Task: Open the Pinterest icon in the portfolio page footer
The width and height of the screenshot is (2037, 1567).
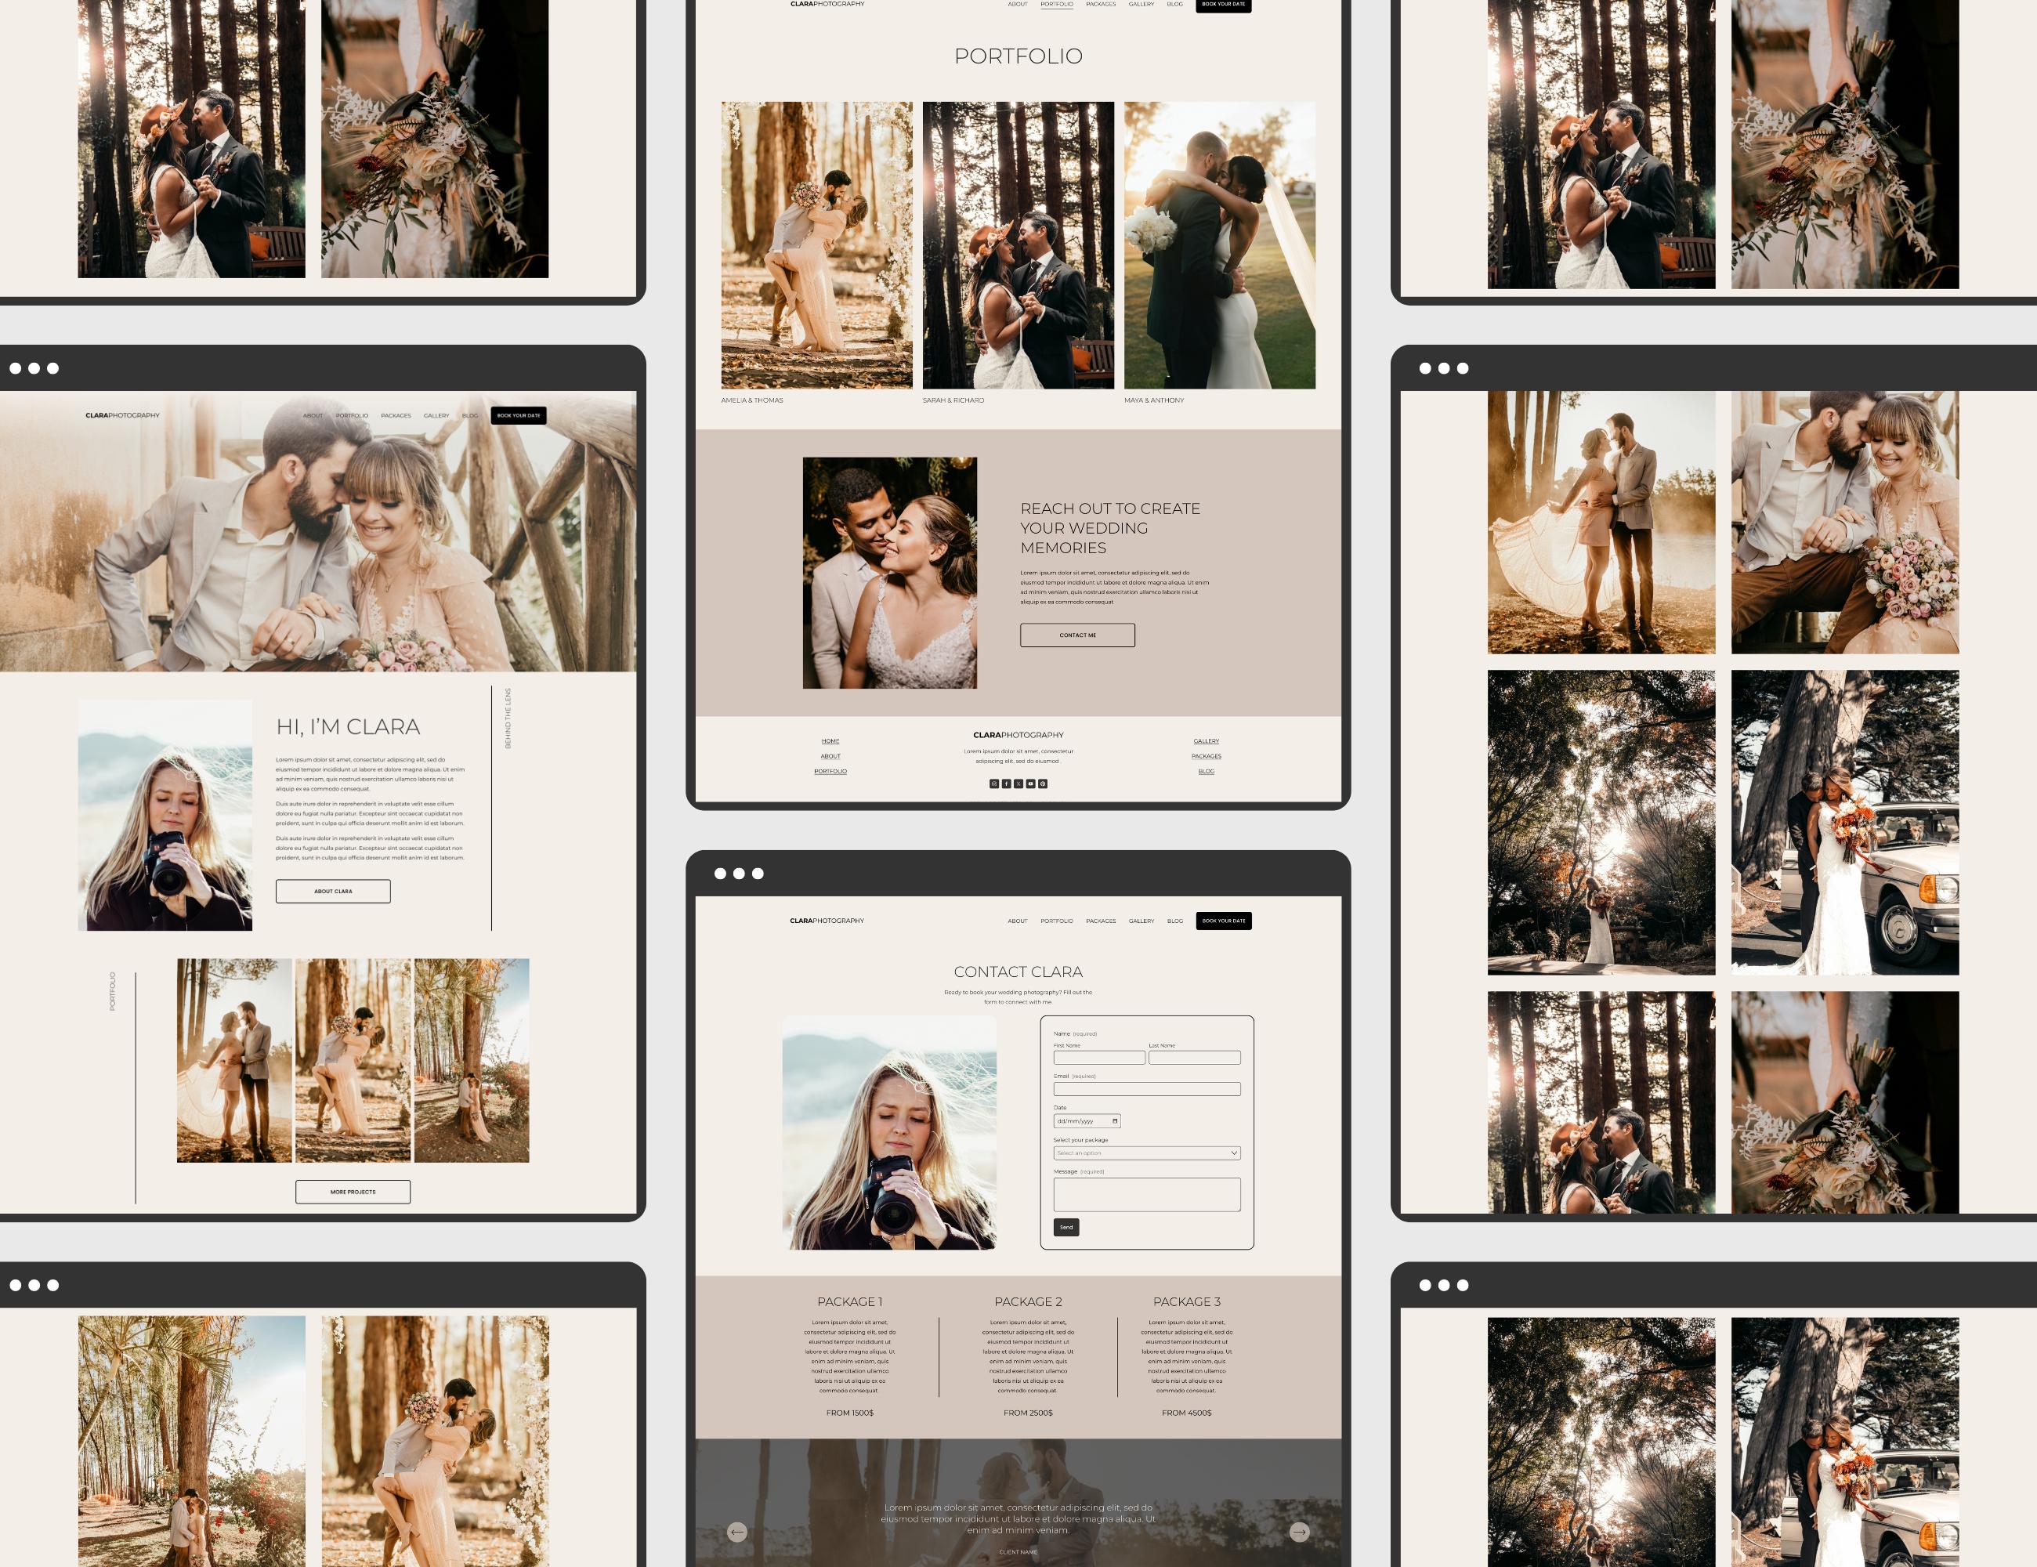Action: pyautogui.click(x=1043, y=783)
